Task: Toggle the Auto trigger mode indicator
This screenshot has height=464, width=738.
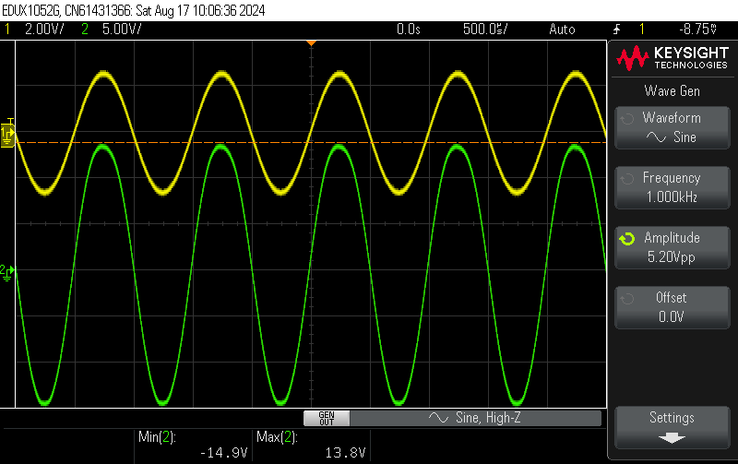Action: pos(561,30)
